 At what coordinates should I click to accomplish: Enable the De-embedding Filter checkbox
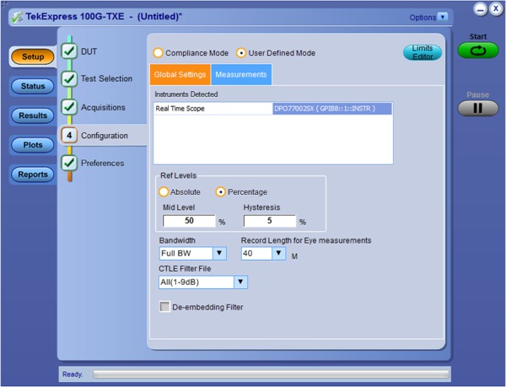pyautogui.click(x=165, y=307)
